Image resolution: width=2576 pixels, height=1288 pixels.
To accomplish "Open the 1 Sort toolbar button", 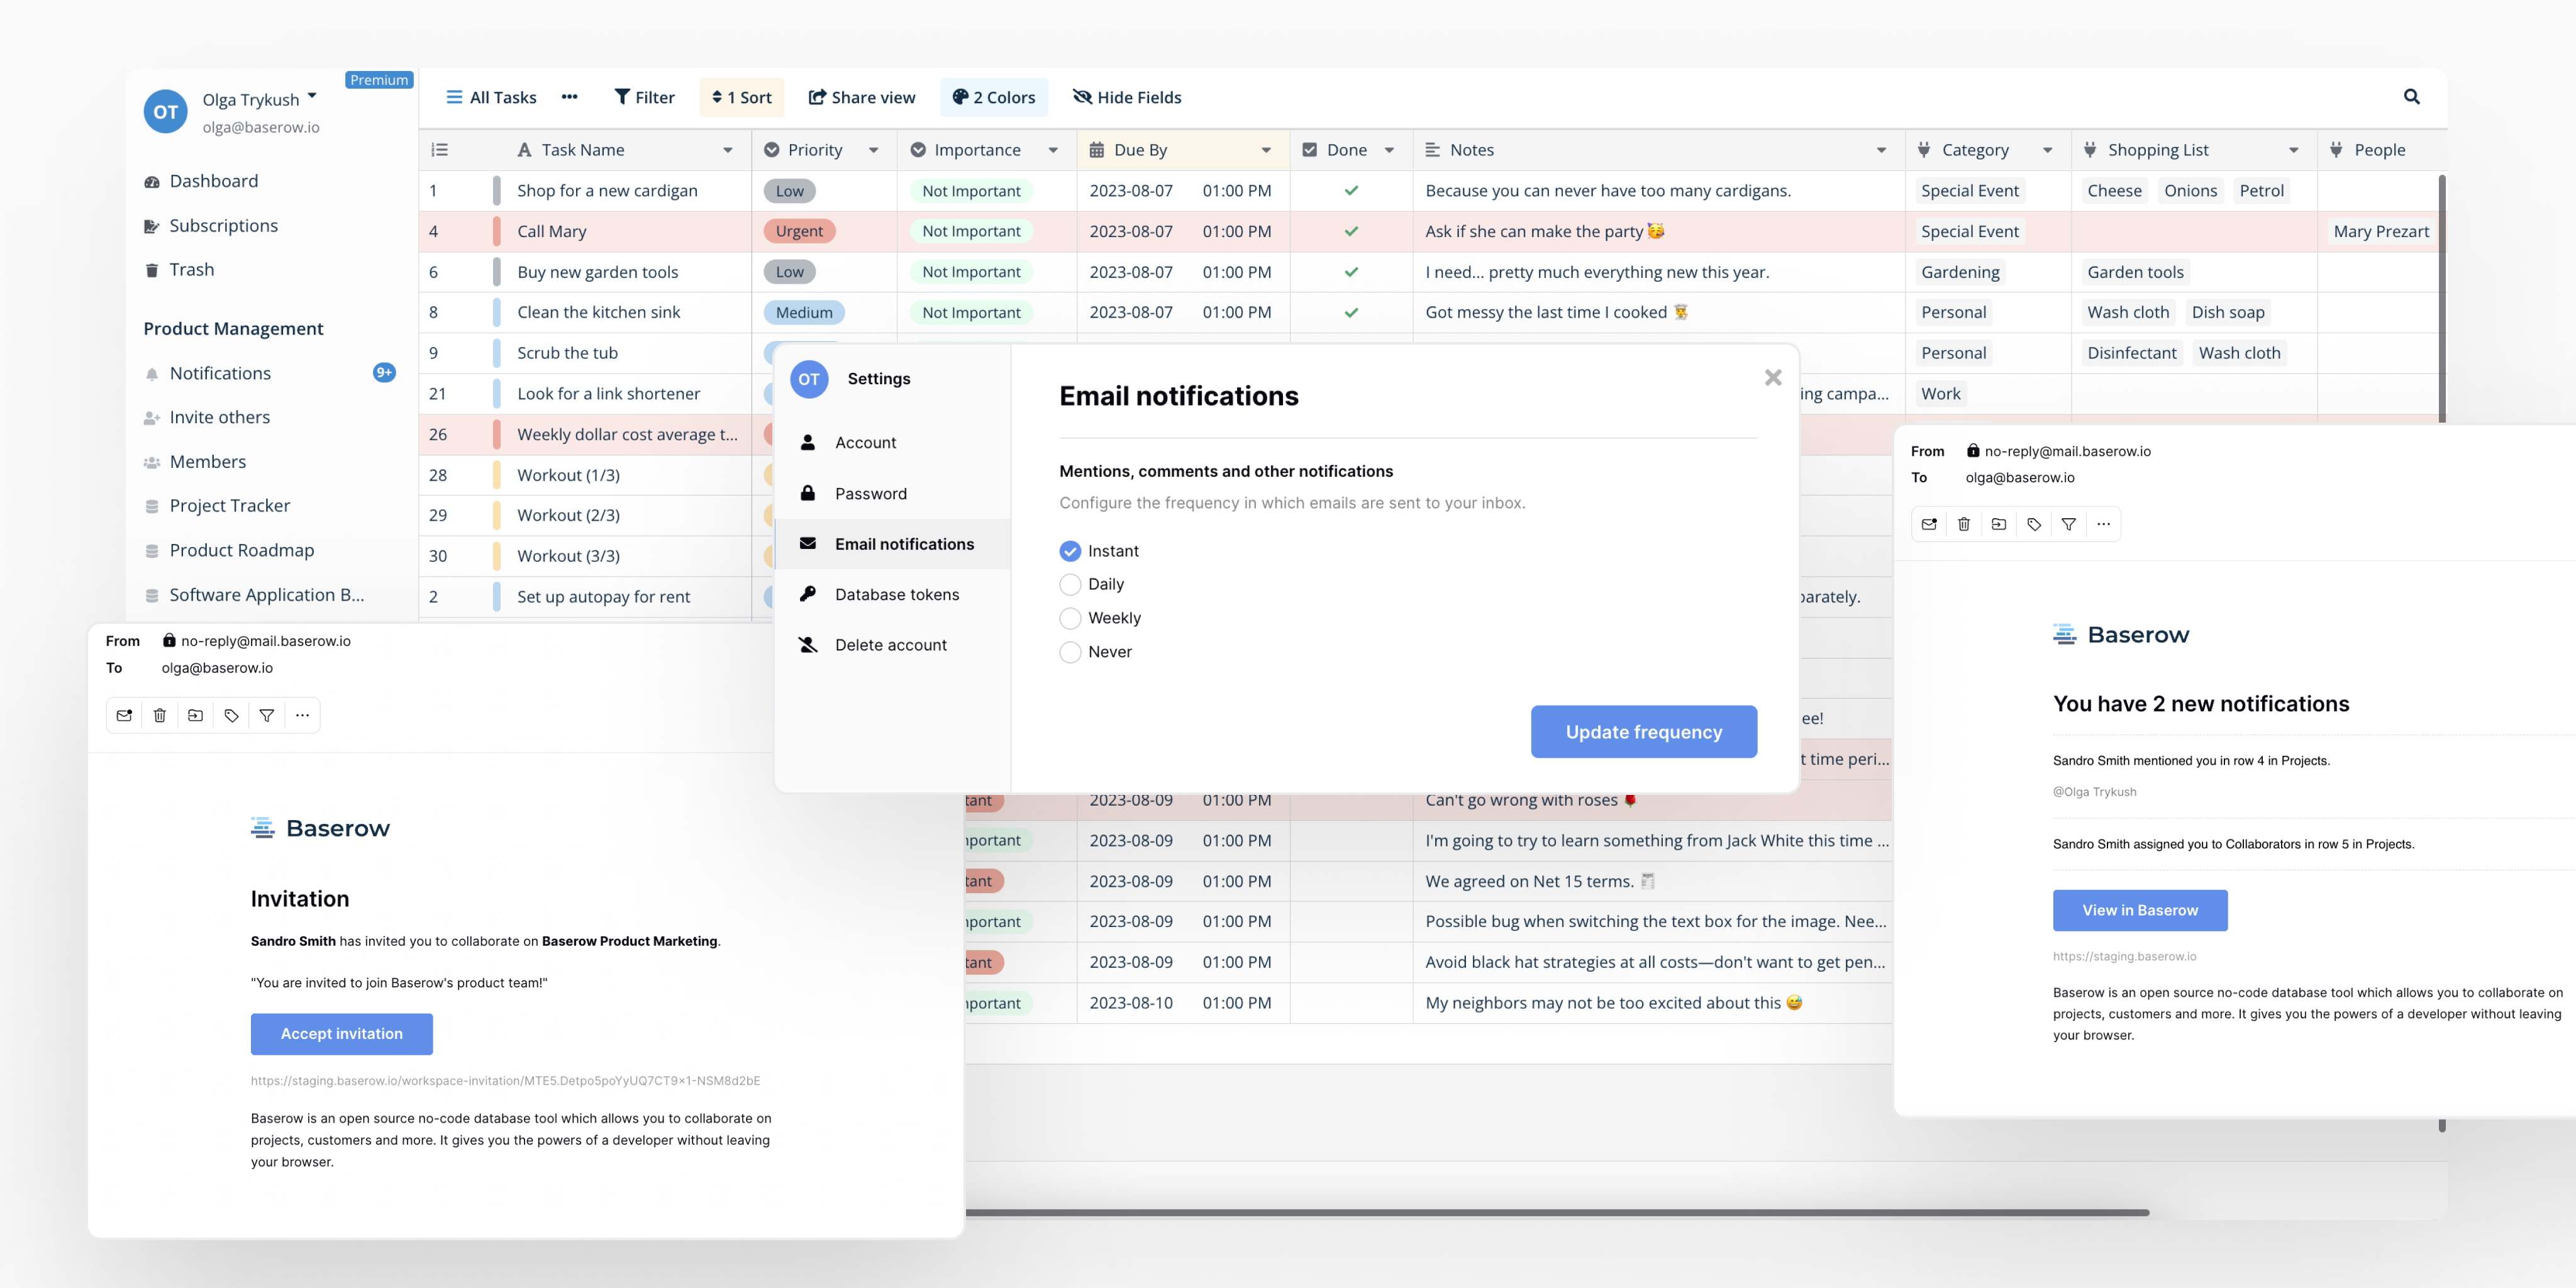I will [741, 97].
